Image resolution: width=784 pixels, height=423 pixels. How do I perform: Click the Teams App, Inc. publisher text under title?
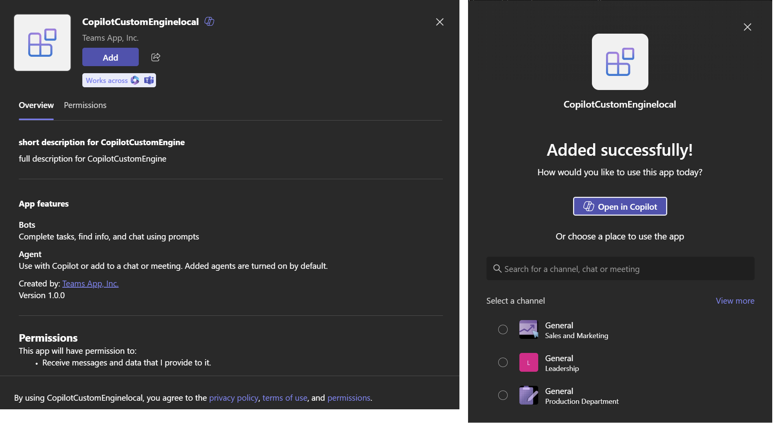pos(110,38)
